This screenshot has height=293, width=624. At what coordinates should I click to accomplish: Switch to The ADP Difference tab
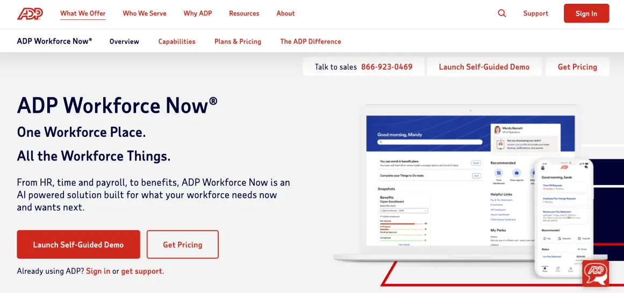point(311,41)
